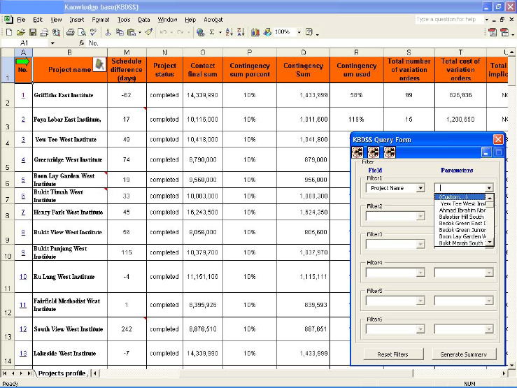Click the Undo icon
The image size is (517, 388).
click(163, 32)
